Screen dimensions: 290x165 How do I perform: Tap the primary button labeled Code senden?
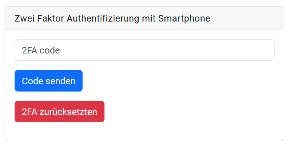pos(48,81)
